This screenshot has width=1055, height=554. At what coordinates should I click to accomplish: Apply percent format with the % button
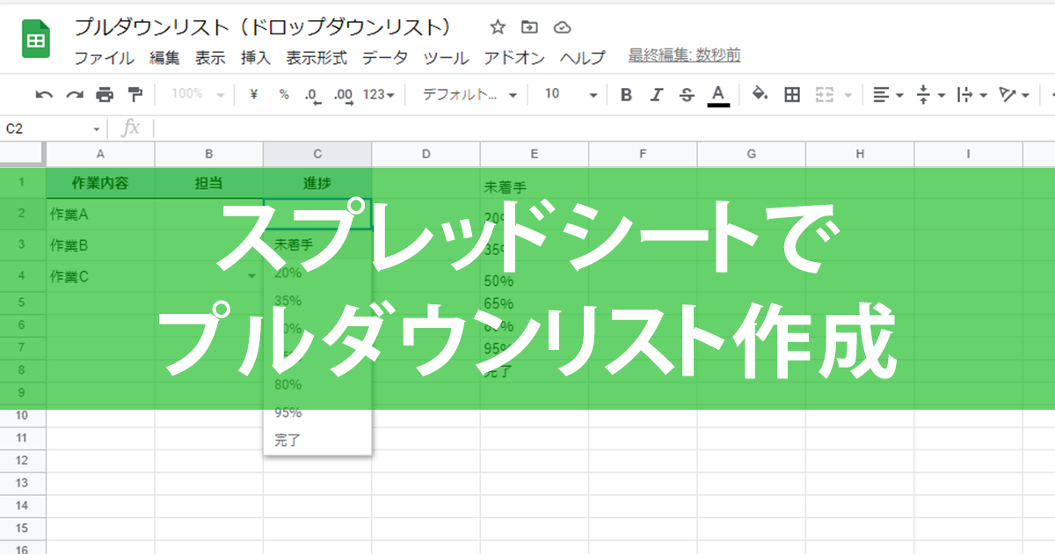pyautogui.click(x=284, y=94)
